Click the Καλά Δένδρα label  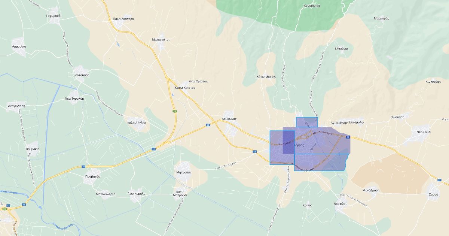(x=137, y=122)
